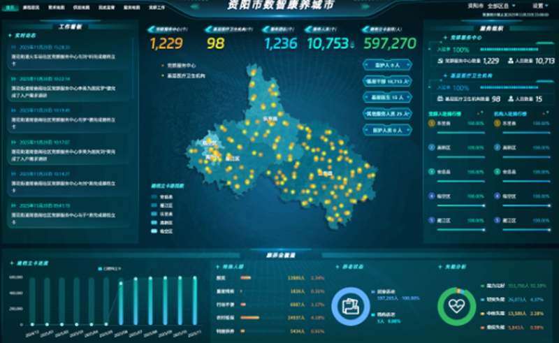The width and height of the screenshot is (559, 343).
Task: Toggle the 党群服务中心 map legend marker
Action: [163, 65]
